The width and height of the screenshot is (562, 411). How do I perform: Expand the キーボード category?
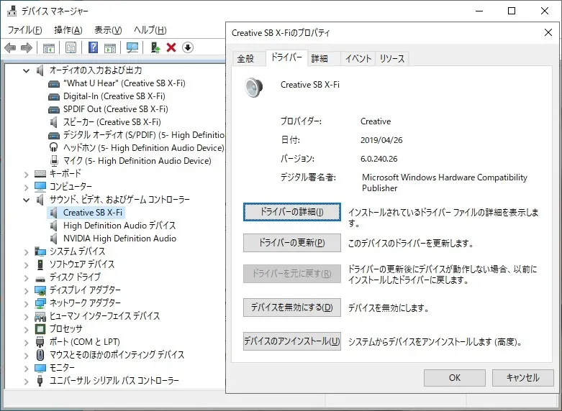pos(26,175)
